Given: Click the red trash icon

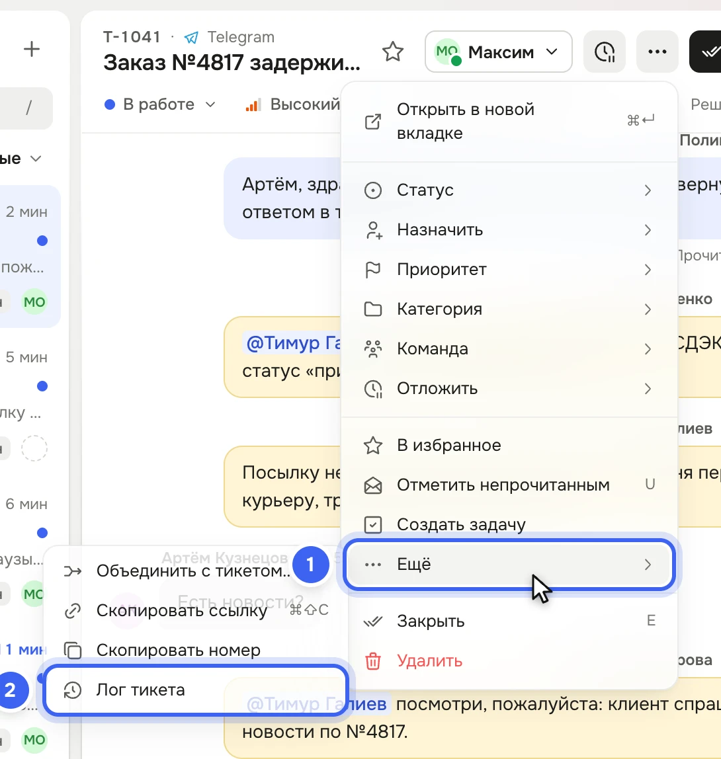Looking at the screenshot, I should 373,660.
